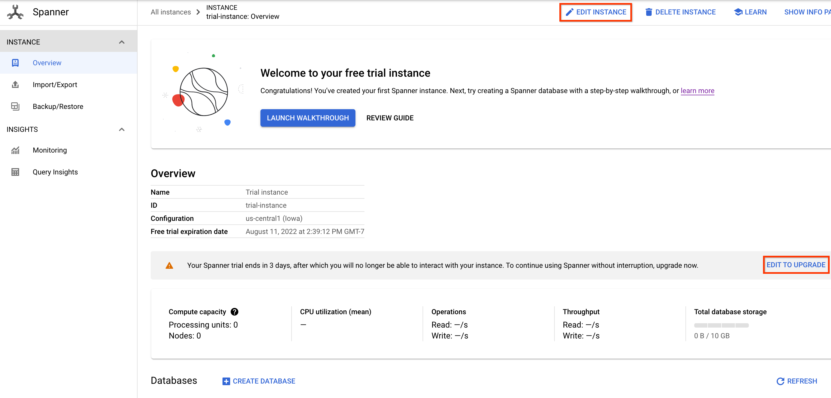Screen dimensions: 831x398
Task: Click LAUNCH WALKTHROUGH button
Action: click(x=307, y=118)
